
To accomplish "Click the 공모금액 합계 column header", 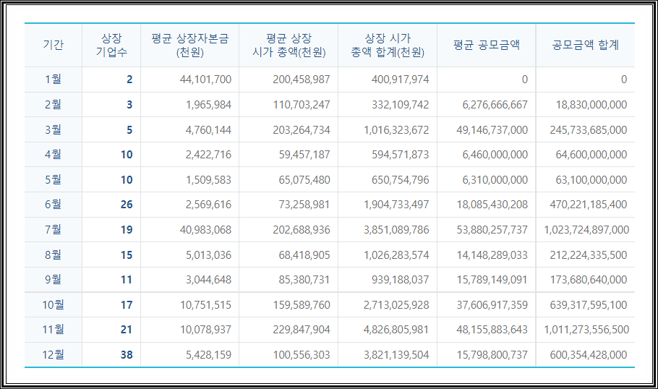I will point(586,45).
